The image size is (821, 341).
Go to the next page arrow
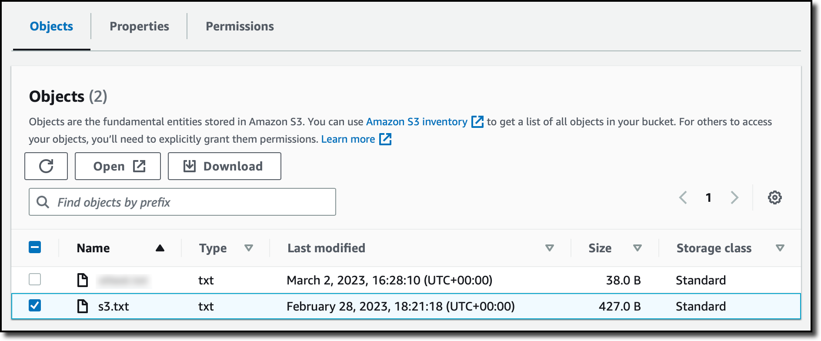pos(734,197)
